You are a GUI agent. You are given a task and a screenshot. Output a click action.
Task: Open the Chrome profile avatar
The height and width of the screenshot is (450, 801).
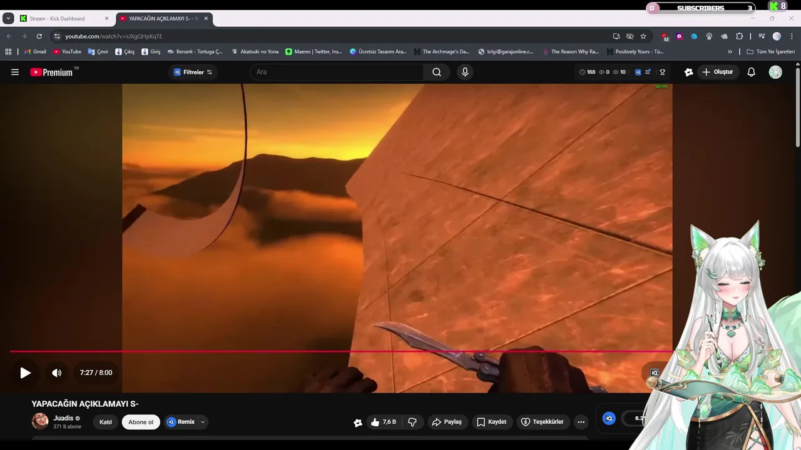tap(777, 36)
